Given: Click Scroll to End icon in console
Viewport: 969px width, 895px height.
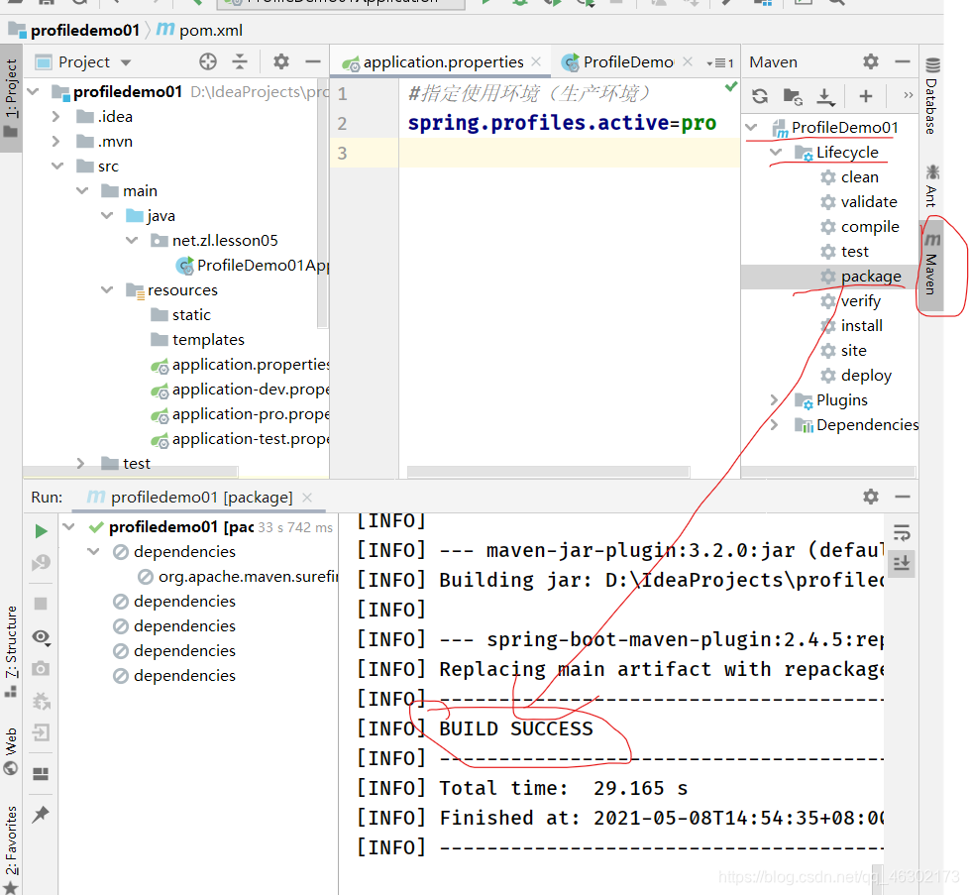Looking at the screenshot, I should tap(902, 563).
